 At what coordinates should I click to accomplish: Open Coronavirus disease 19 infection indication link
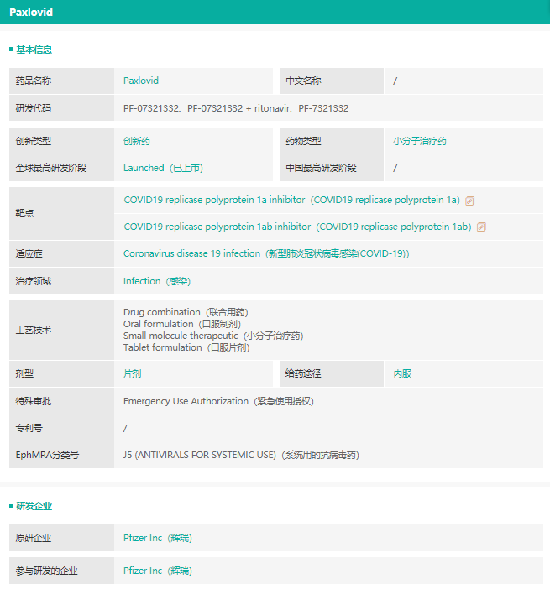[266, 253]
